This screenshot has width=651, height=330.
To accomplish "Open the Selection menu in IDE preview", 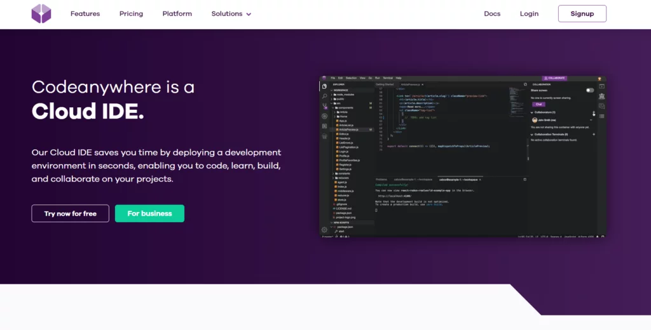I will [351, 78].
